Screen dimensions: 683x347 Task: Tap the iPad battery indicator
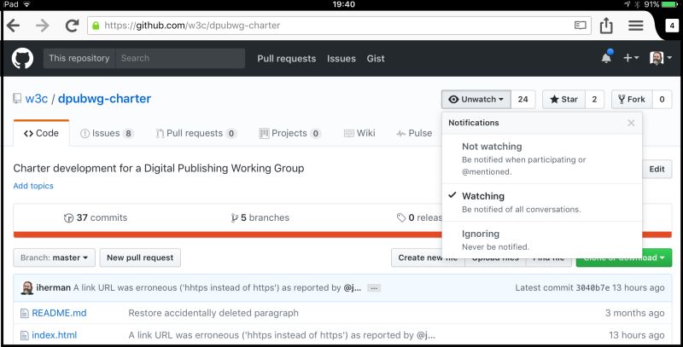pos(670,4)
